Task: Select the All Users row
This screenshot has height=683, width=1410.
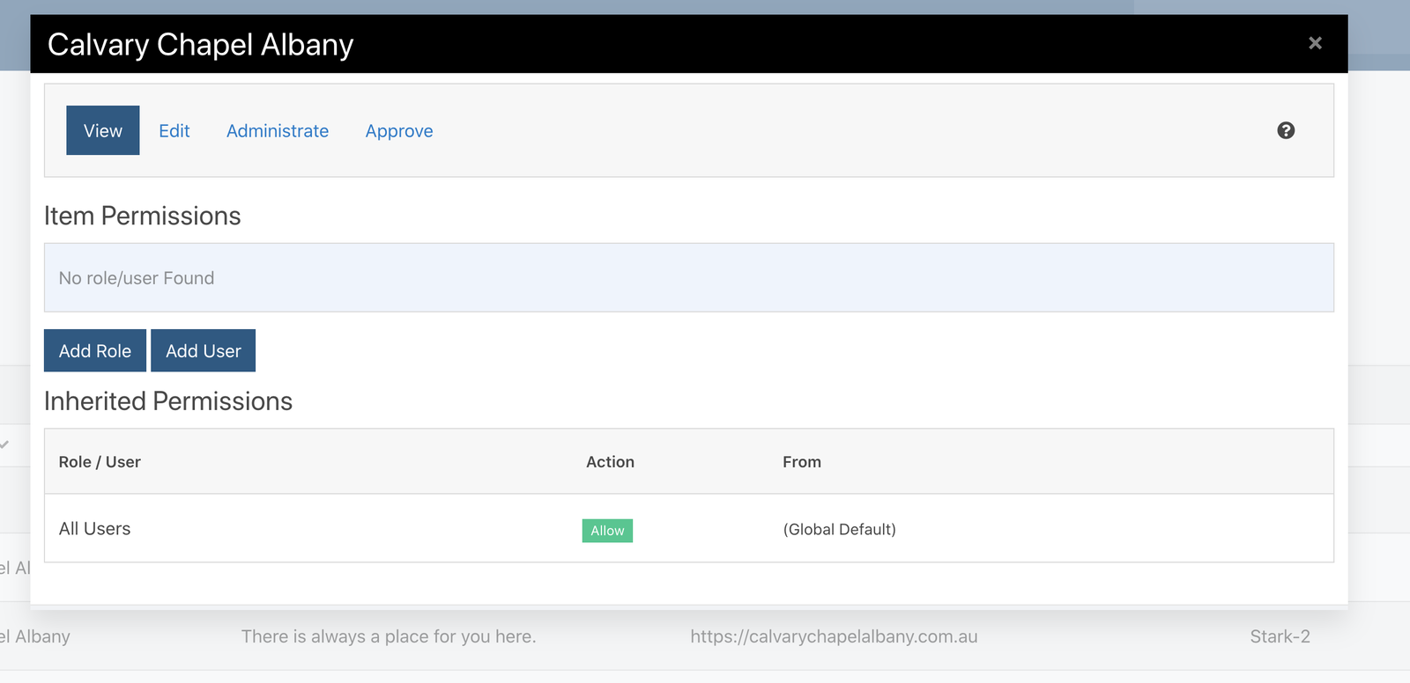Action: 95,528
